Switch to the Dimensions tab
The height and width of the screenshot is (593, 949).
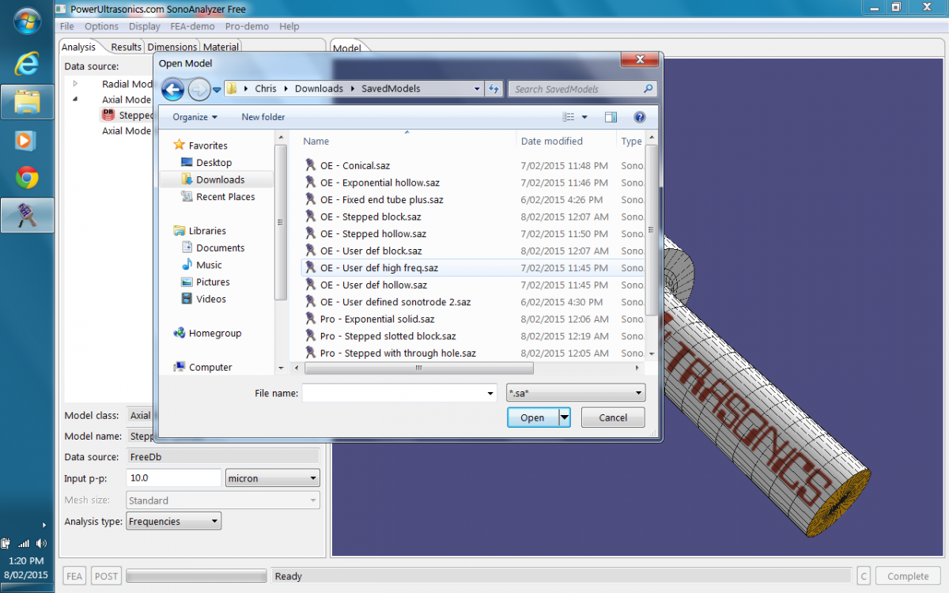pos(172,47)
